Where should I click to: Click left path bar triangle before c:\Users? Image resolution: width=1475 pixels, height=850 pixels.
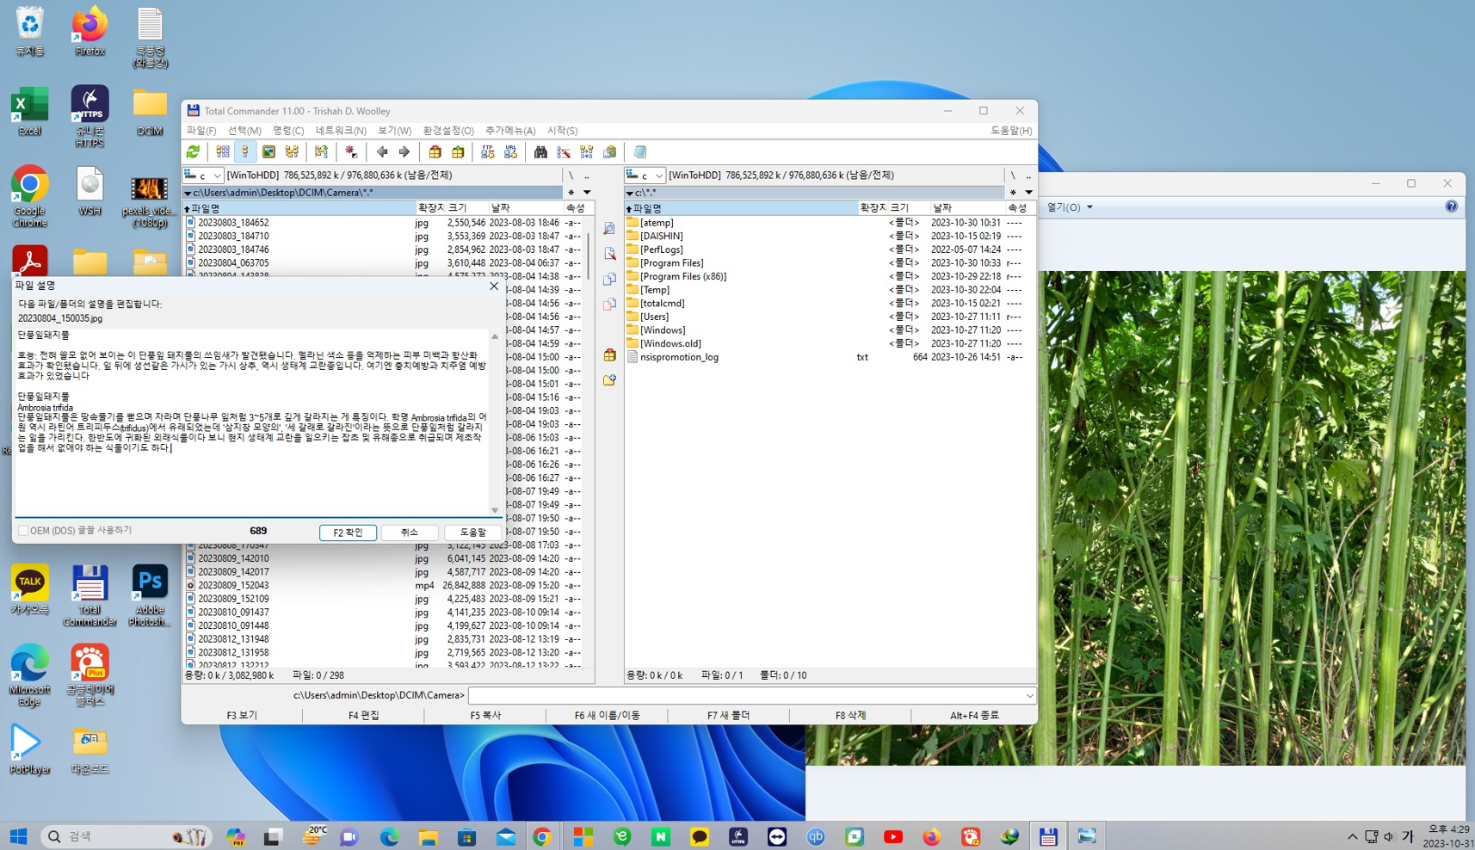(188, 193)
